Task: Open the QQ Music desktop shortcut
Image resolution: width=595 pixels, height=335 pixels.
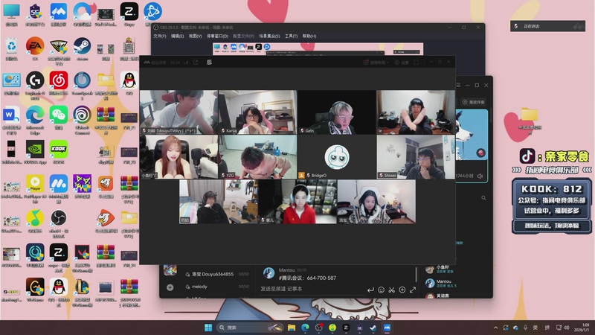Action: tap(35, 220)
